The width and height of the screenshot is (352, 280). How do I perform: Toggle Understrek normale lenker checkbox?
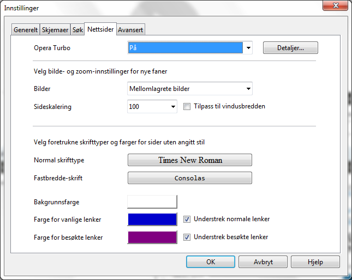pyautogui.click(x=187, y=220)
